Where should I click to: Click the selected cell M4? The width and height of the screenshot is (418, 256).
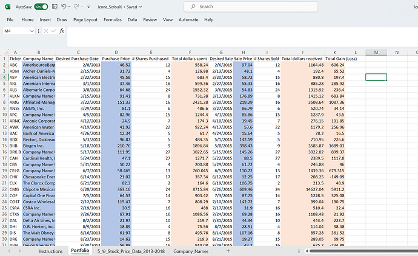(x=376, y=77)
